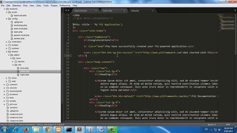Screen dimensions: 237x133
Task: Go to previous tab with left arrow
Action: tap(66, 10)
